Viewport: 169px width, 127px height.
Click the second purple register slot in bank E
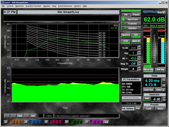point(95,122)
